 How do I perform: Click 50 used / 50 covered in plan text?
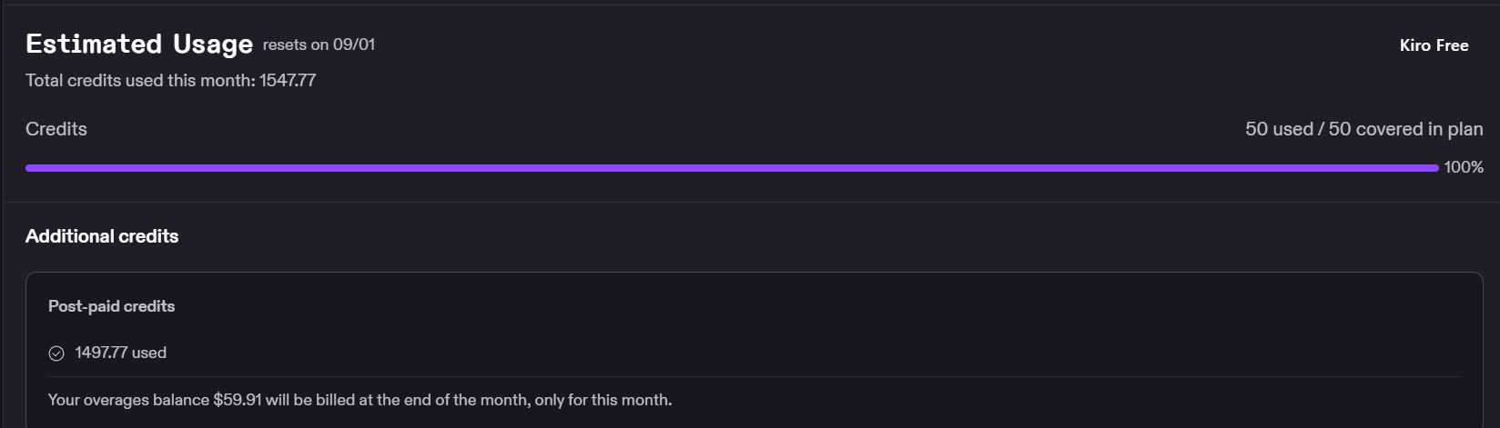[x=1363, y=129]
